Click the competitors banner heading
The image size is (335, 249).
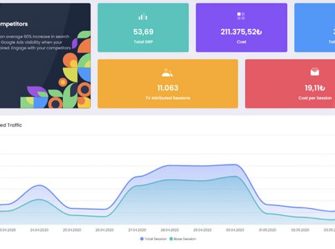[14, 24]
